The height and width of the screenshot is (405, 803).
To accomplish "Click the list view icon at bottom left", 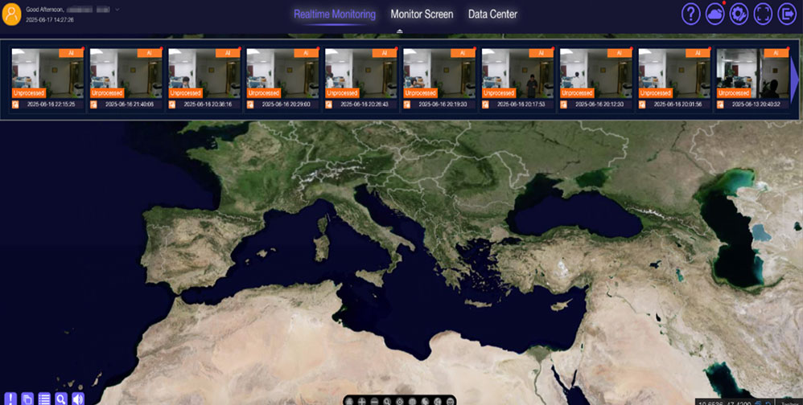I will (x=44, y=399).
